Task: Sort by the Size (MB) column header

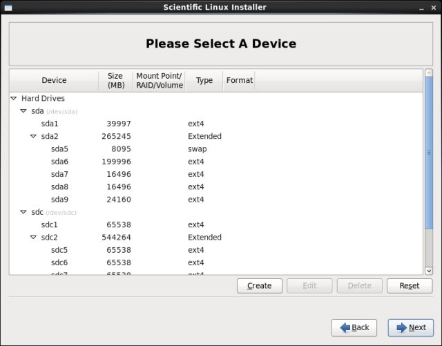Action: pos(115,80)
